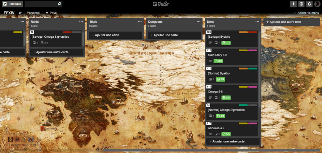Viewport: 322px width, 153px height.
Task: Click the Done list title
Action: click(x=210, y=22)
